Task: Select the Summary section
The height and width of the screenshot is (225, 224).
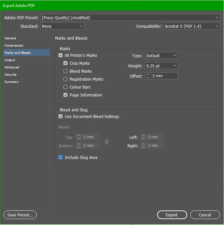Action: click(27, 82)
